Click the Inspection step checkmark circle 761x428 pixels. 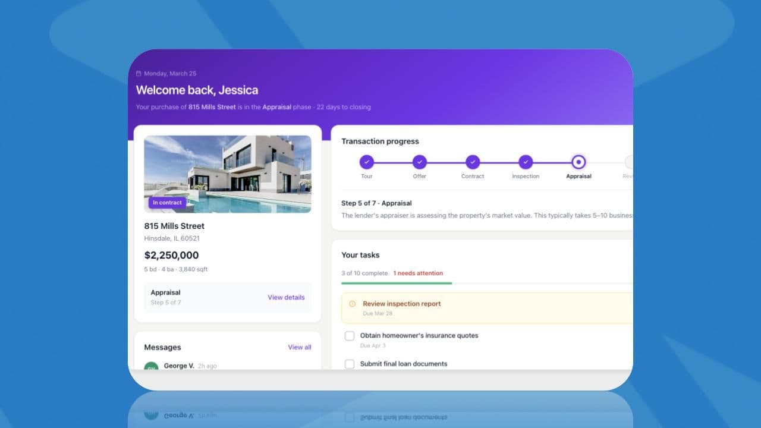pyautogui.click(x=526, y=162)
